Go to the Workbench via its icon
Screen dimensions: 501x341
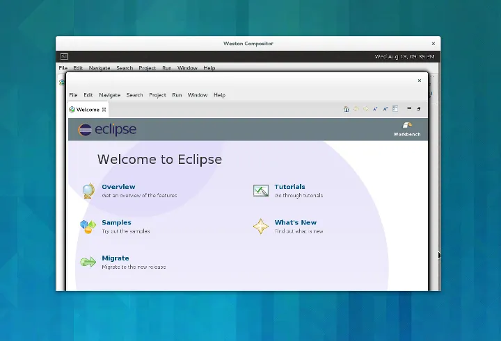pos(407,126)
